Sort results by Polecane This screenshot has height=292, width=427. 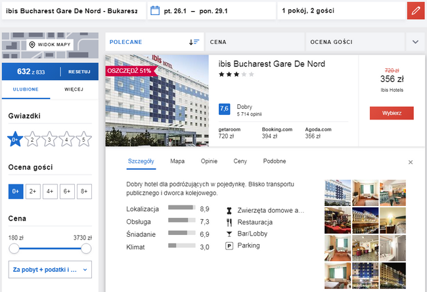[154, 42]
